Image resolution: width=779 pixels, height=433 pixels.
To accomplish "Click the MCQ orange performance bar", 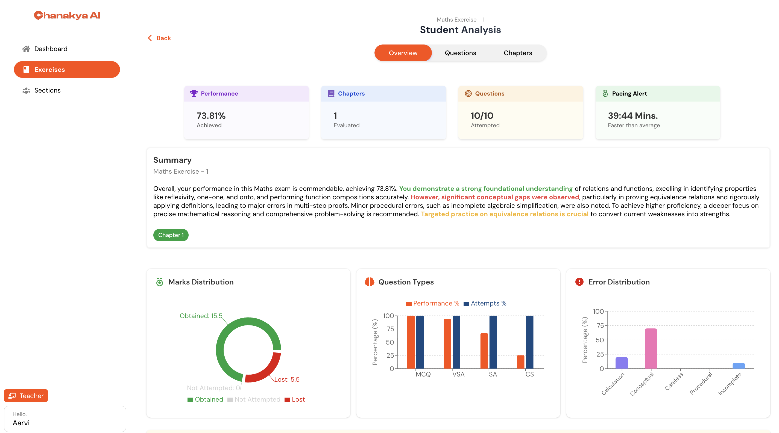I will (x=411, y=342).
